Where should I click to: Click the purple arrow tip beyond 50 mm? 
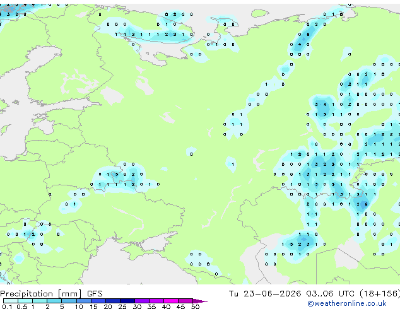(x=200, y=301)
